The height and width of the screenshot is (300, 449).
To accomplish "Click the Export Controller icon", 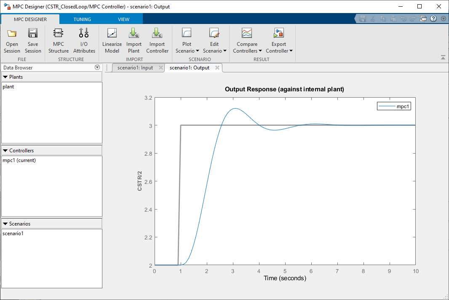I will [x=278, y=33].
